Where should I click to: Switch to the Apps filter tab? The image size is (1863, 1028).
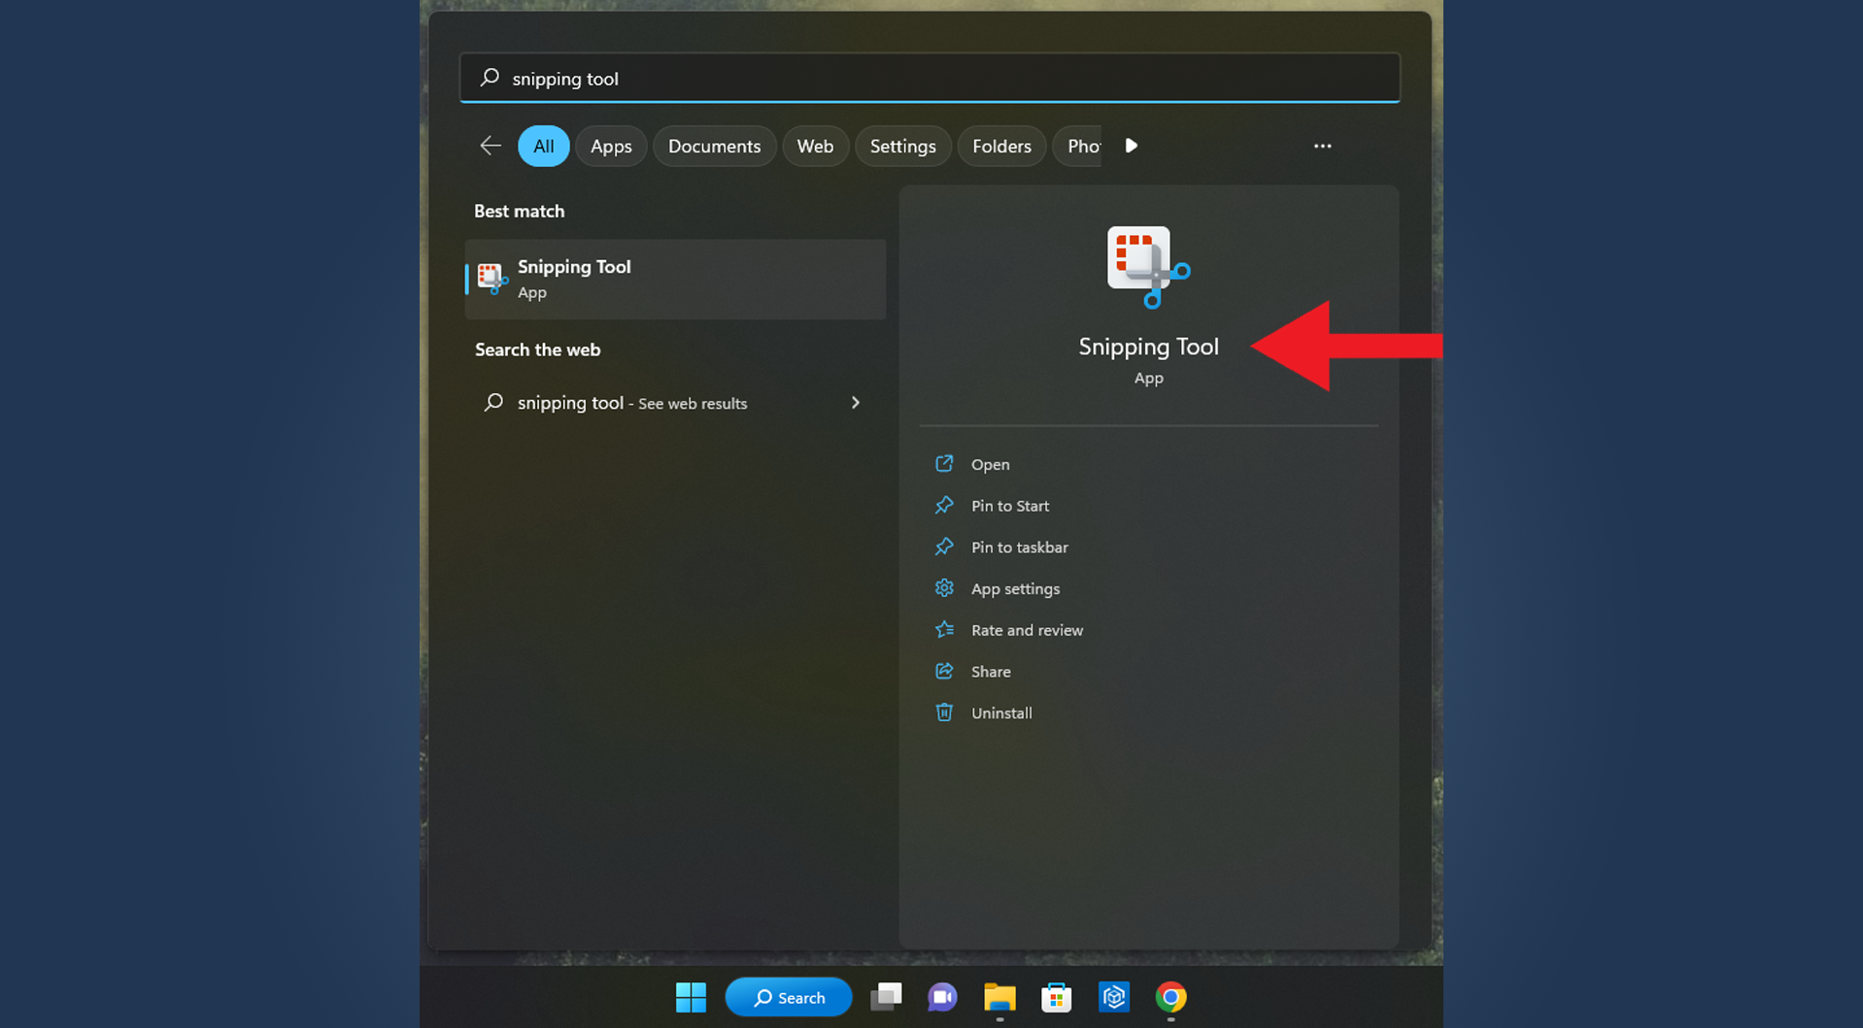611,146
